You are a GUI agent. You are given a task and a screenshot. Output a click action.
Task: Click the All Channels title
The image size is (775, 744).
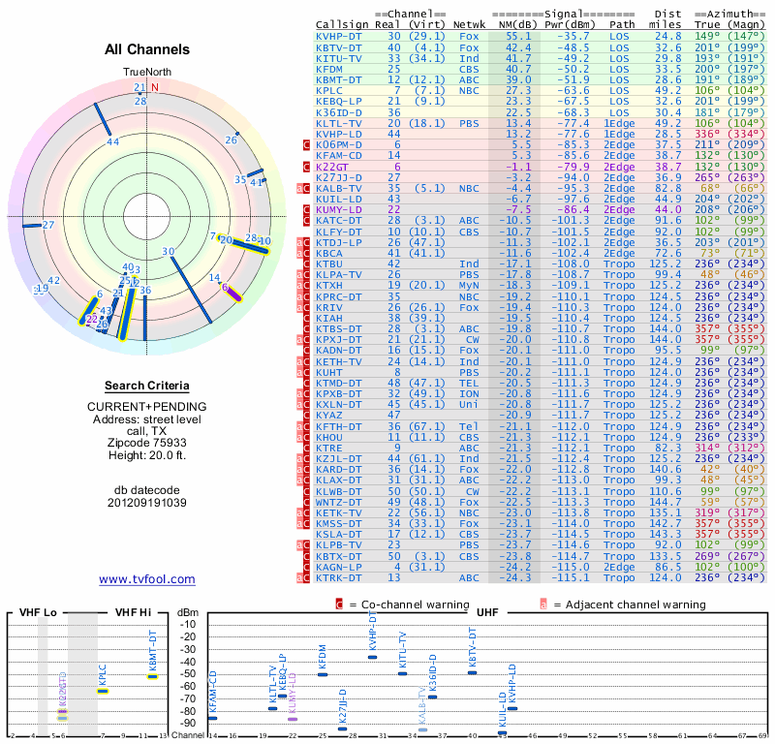147,49
